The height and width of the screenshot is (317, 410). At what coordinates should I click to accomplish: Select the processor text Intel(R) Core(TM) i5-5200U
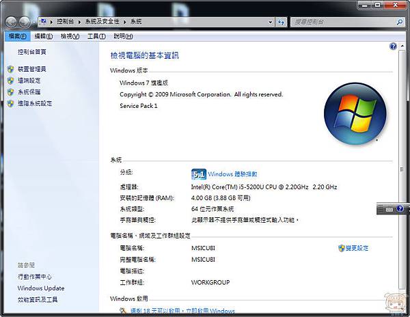pos(264,187)
